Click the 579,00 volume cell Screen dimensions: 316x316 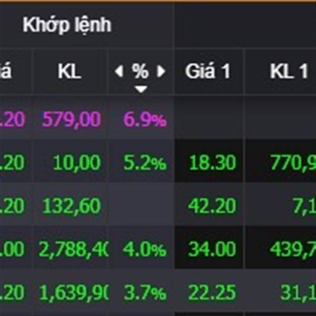[x=71, y=120]
